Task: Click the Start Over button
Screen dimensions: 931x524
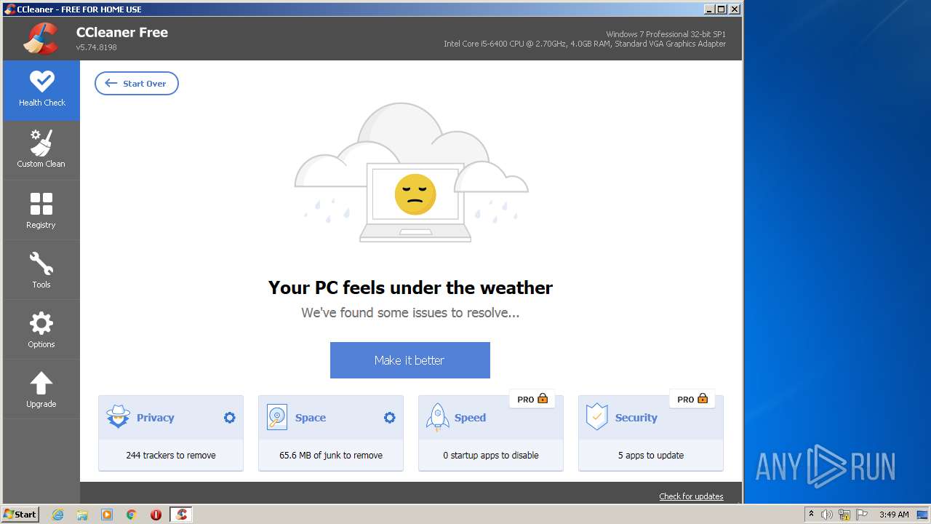Action: pos(137,83)
